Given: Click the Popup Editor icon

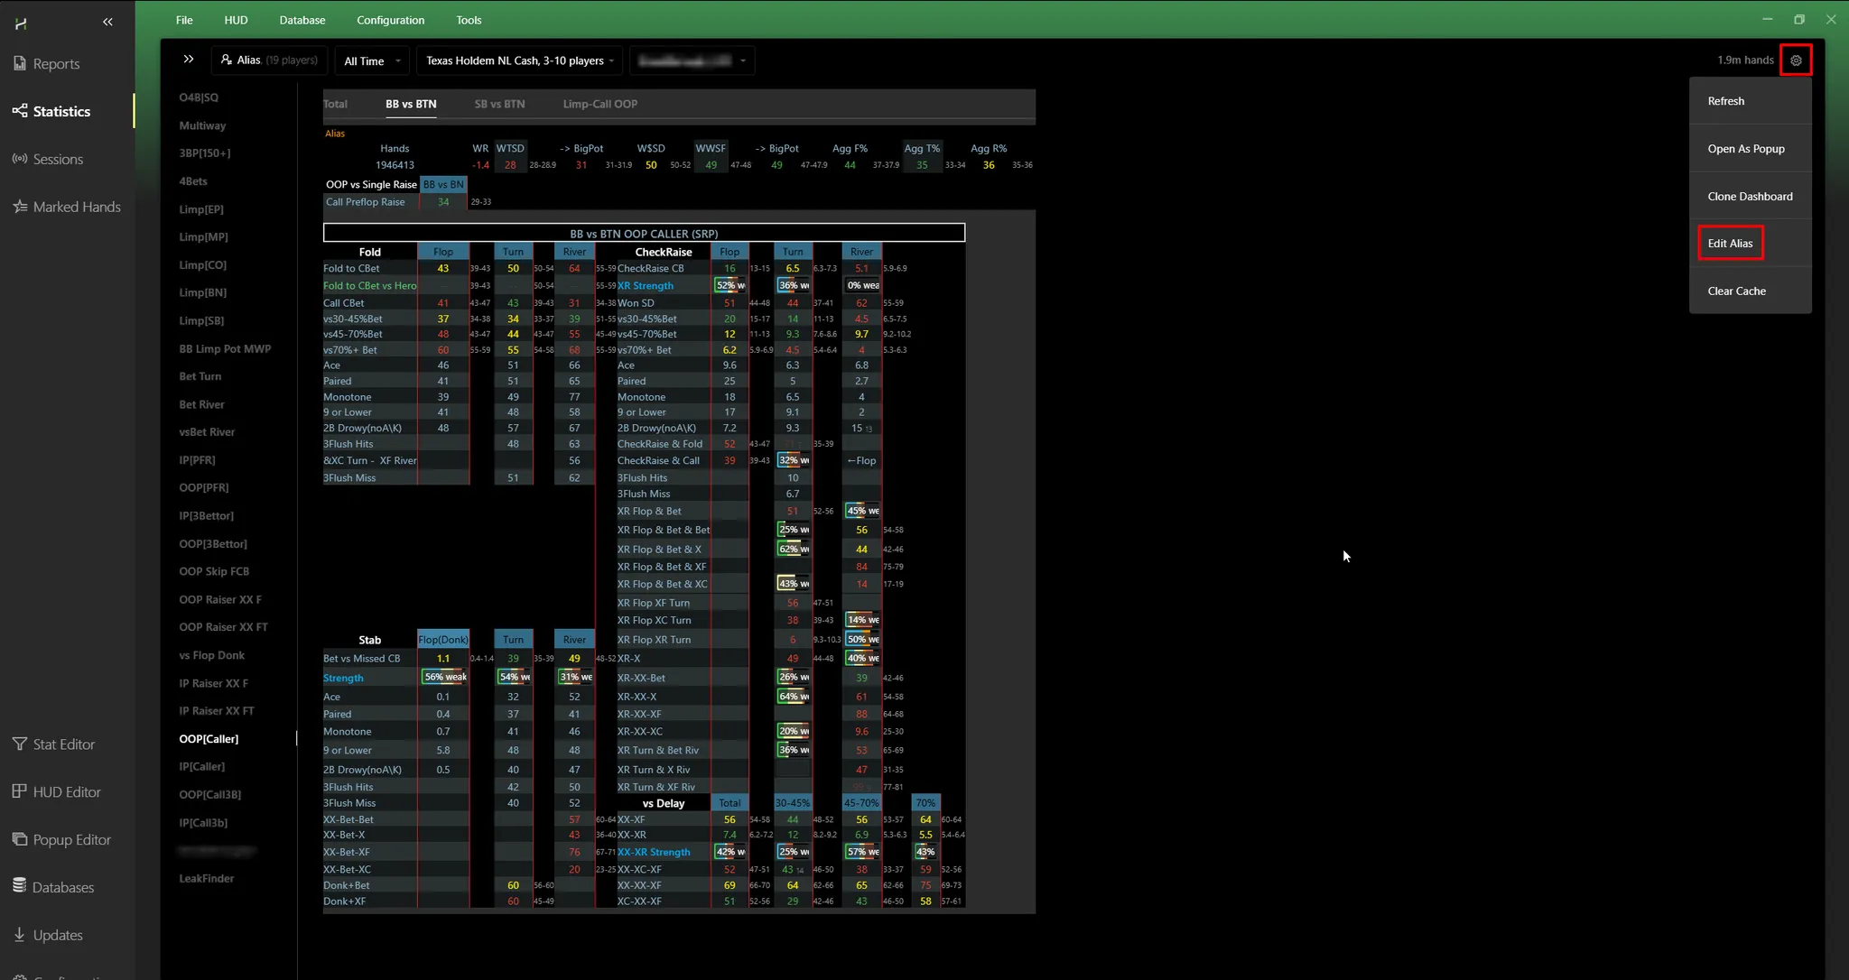Looking at the screenshot, I should click(20, 839).
